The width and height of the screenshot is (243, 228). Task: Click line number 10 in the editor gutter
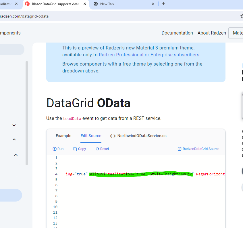55,207
